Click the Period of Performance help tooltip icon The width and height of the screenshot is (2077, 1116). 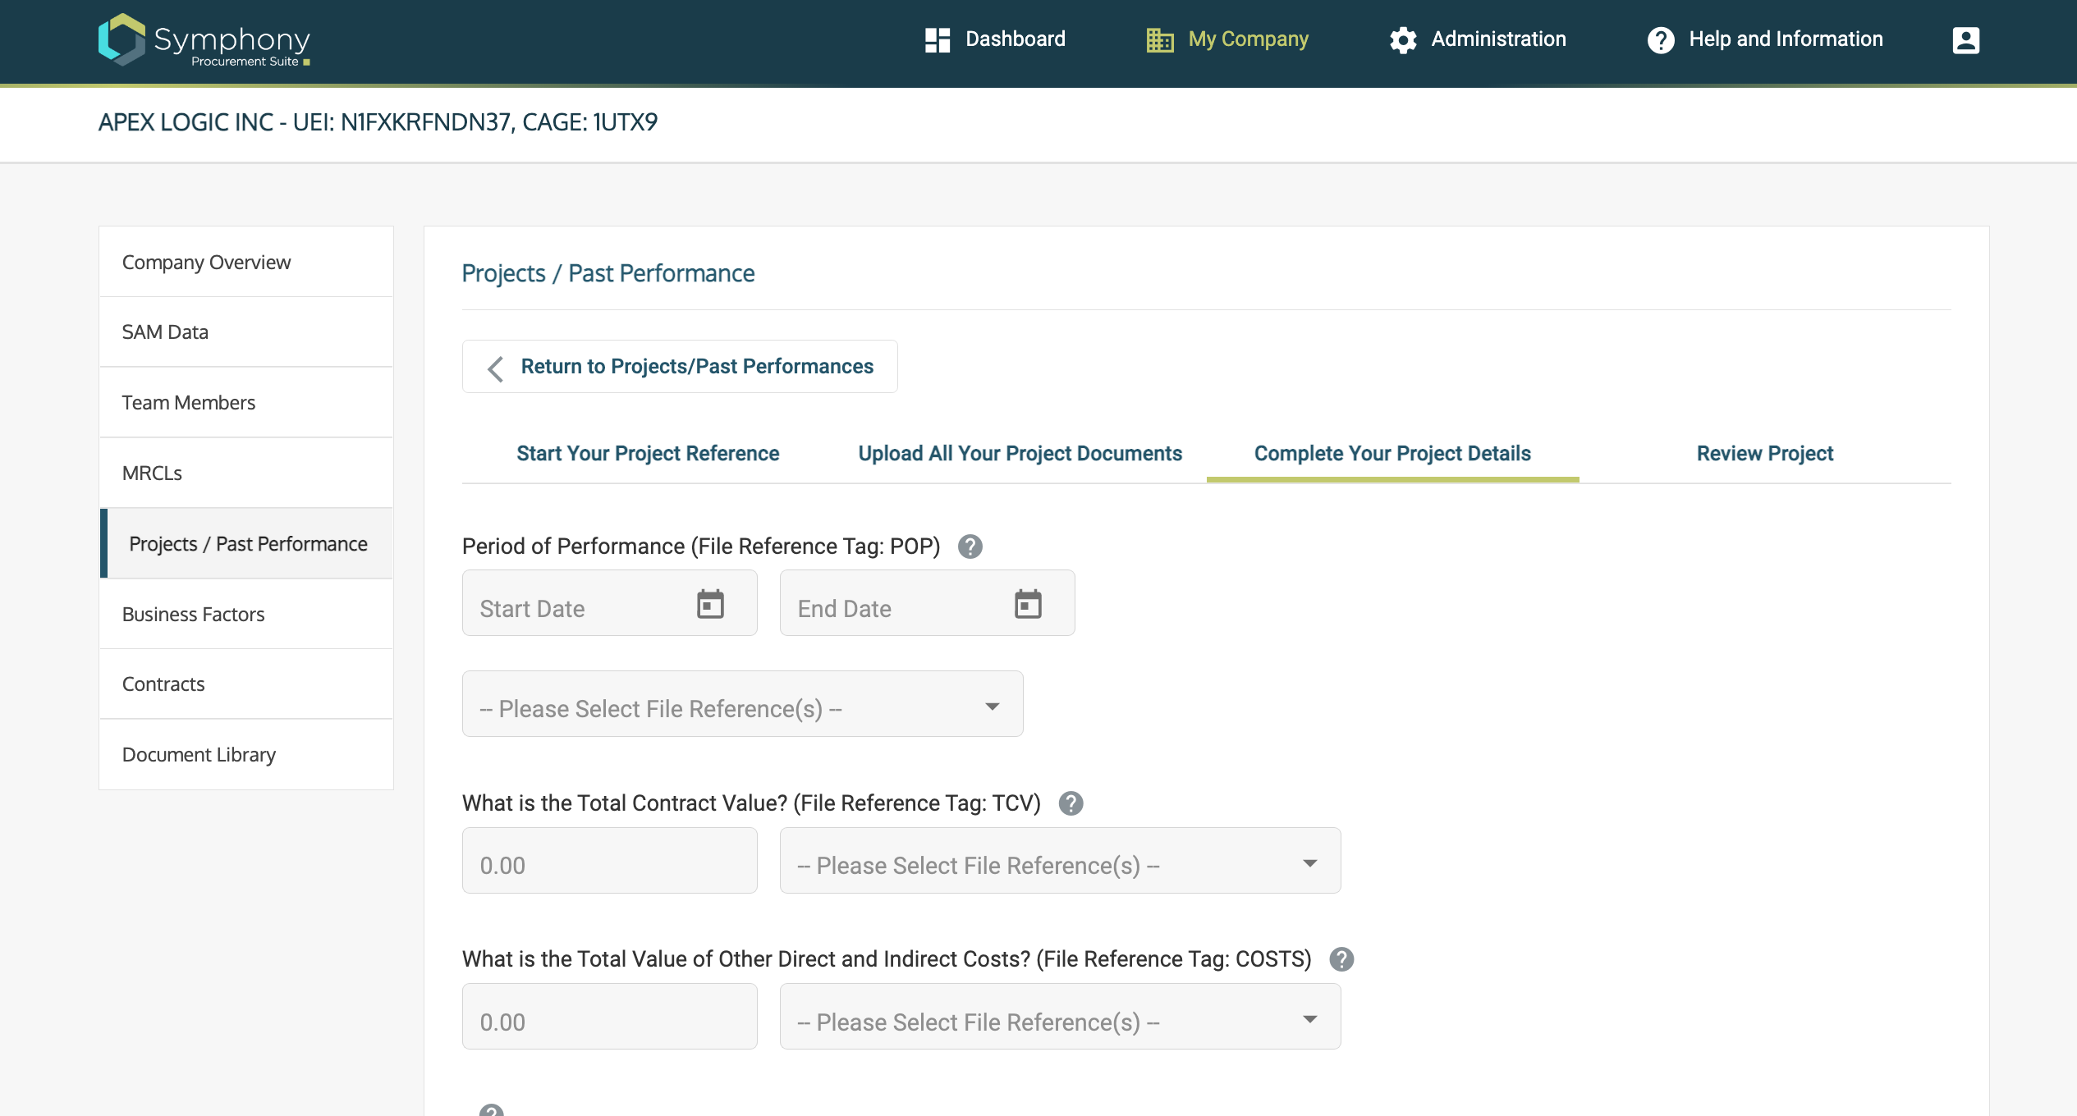(970, 547)
